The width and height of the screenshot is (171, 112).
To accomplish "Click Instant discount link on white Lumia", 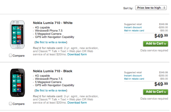I will coord(133,27).
